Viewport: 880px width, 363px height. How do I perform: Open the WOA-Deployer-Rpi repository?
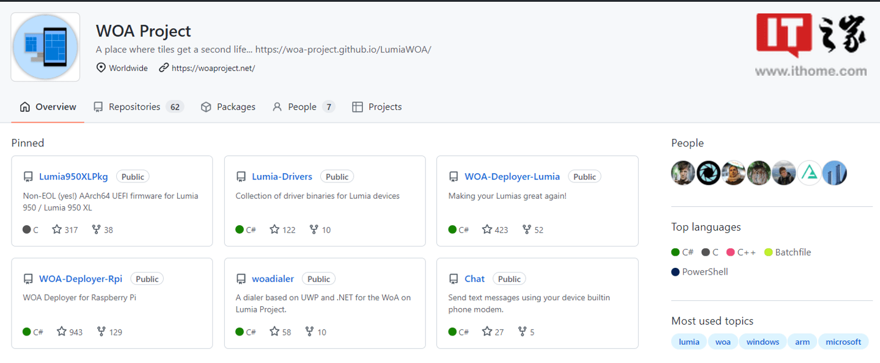[x=81, y=279]
